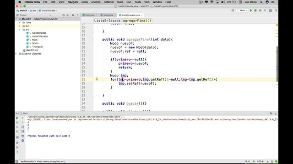This screenshot has width=293, height=164.
Task: Toggle tool window buttons in status bar corner
Action: pos(17,161)
